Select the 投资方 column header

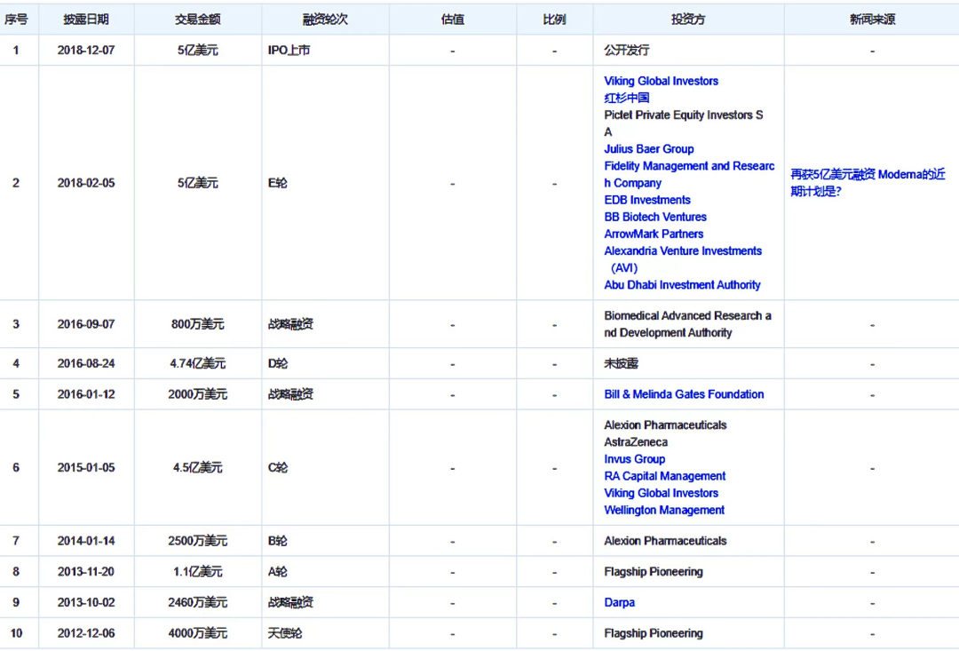click(688, 20)
